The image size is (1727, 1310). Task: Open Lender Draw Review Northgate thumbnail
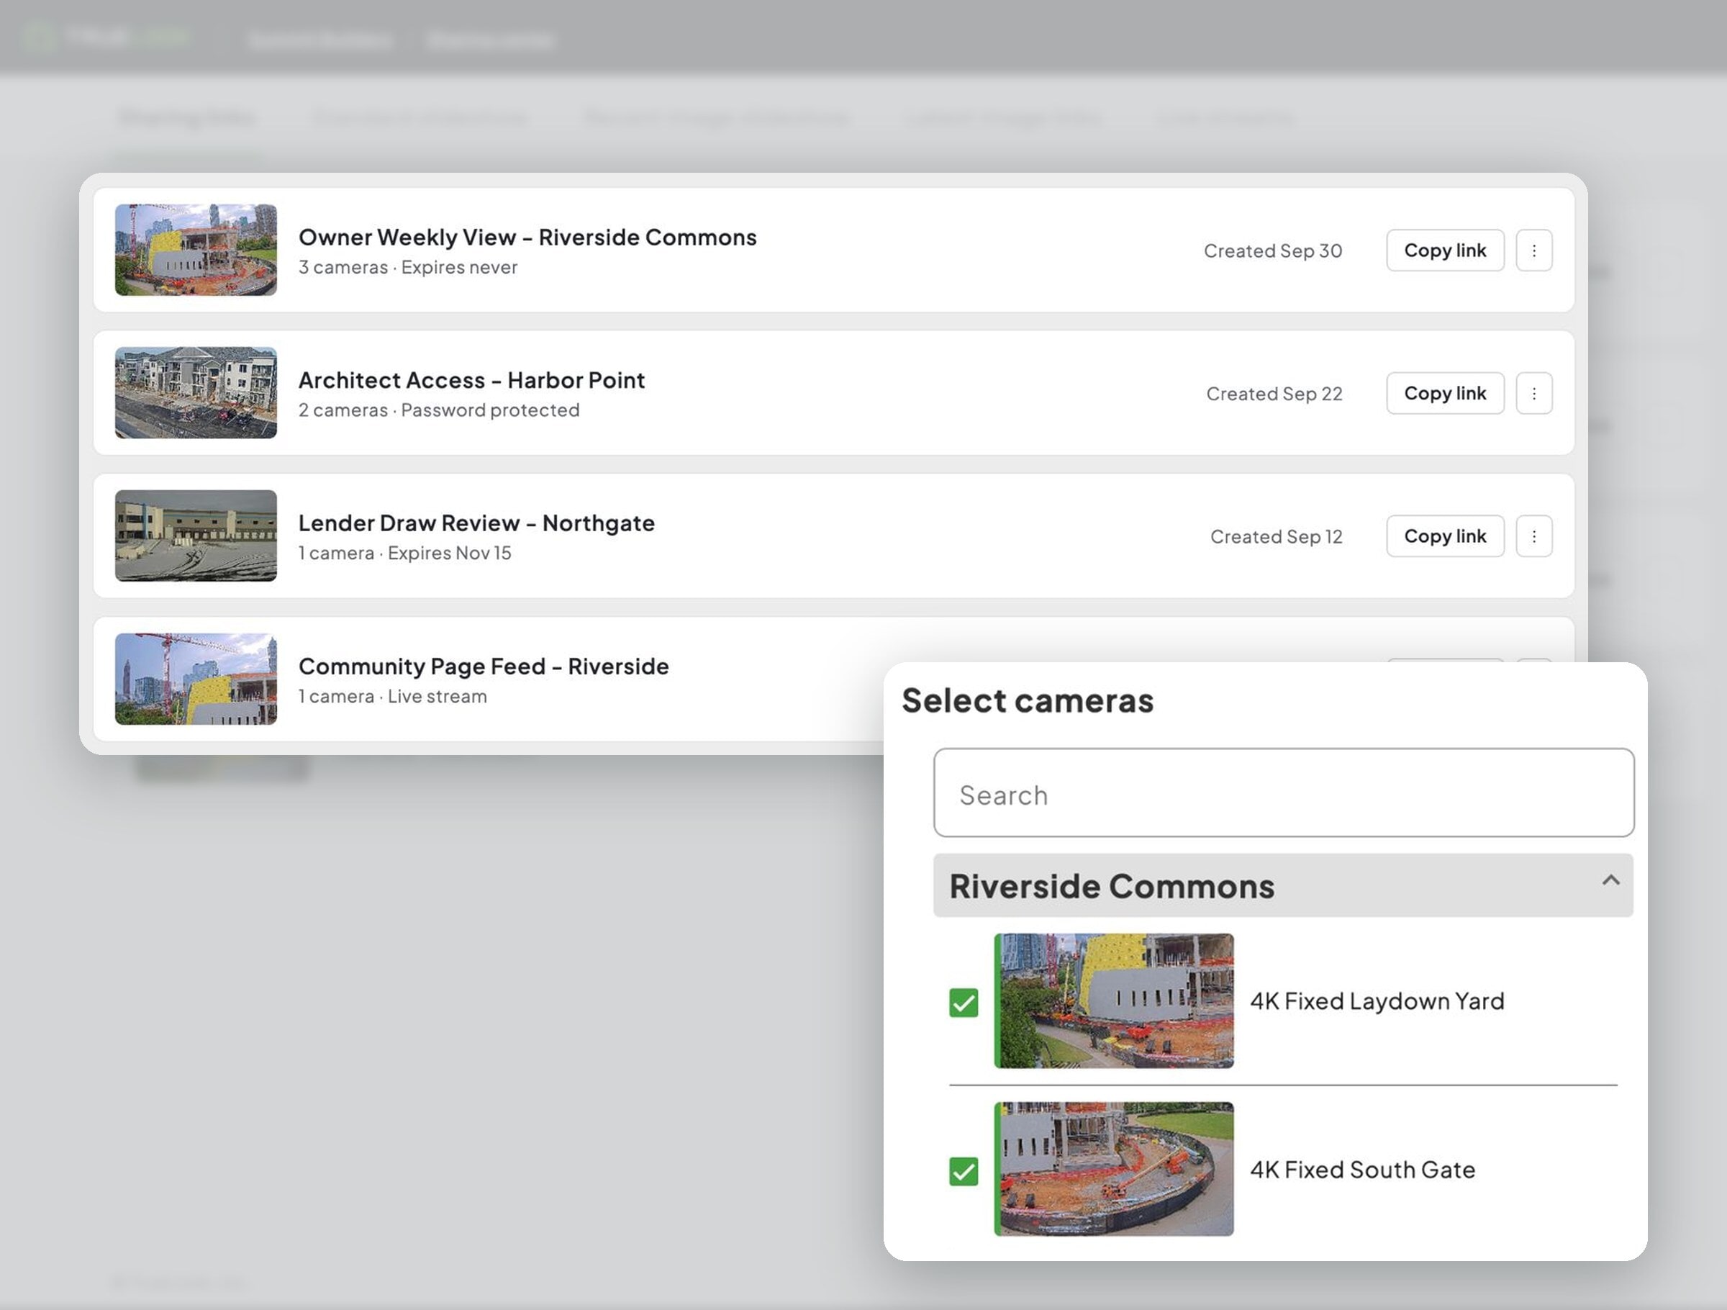(196, 536)
